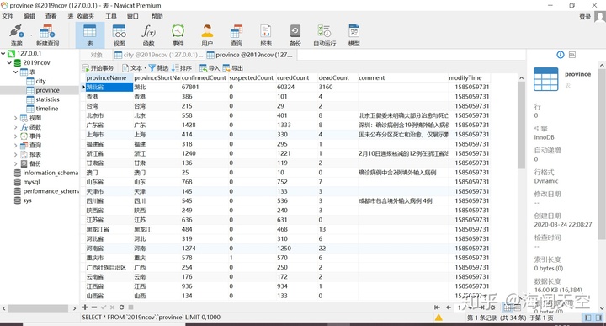The image size is (606, 326).
Task: Select the mysql database in tree
Action: pyautogui.click(x=31, y=182)
